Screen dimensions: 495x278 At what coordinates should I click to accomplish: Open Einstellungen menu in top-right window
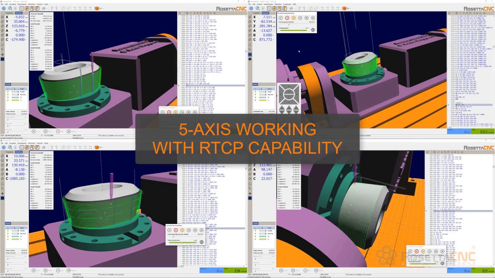click(x=268, y=4)
